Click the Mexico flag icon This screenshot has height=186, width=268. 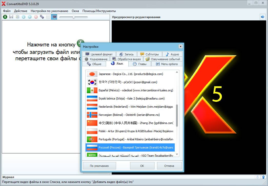(x=92, y=90)
